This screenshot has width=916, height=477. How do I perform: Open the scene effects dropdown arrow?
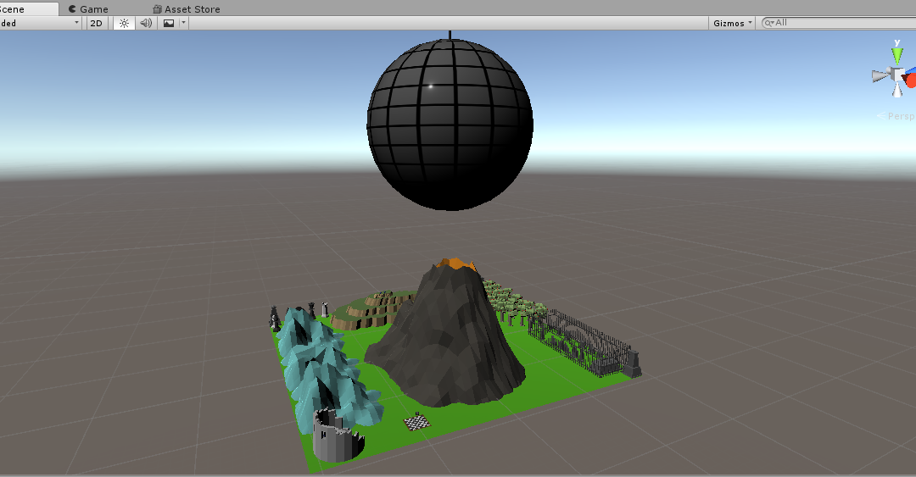183,23
